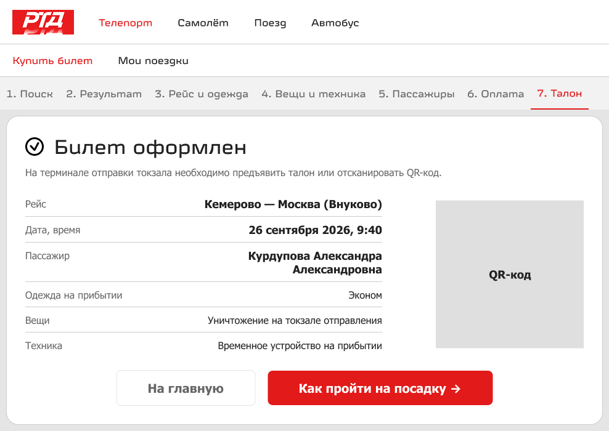The height and width of the screenshot is (431, 609).
Task: Click Уничтожение на токзале отправления text
Action: pos(295,320)
